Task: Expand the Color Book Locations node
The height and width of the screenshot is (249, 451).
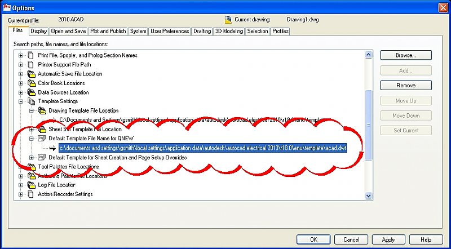Action: point(21,83)
